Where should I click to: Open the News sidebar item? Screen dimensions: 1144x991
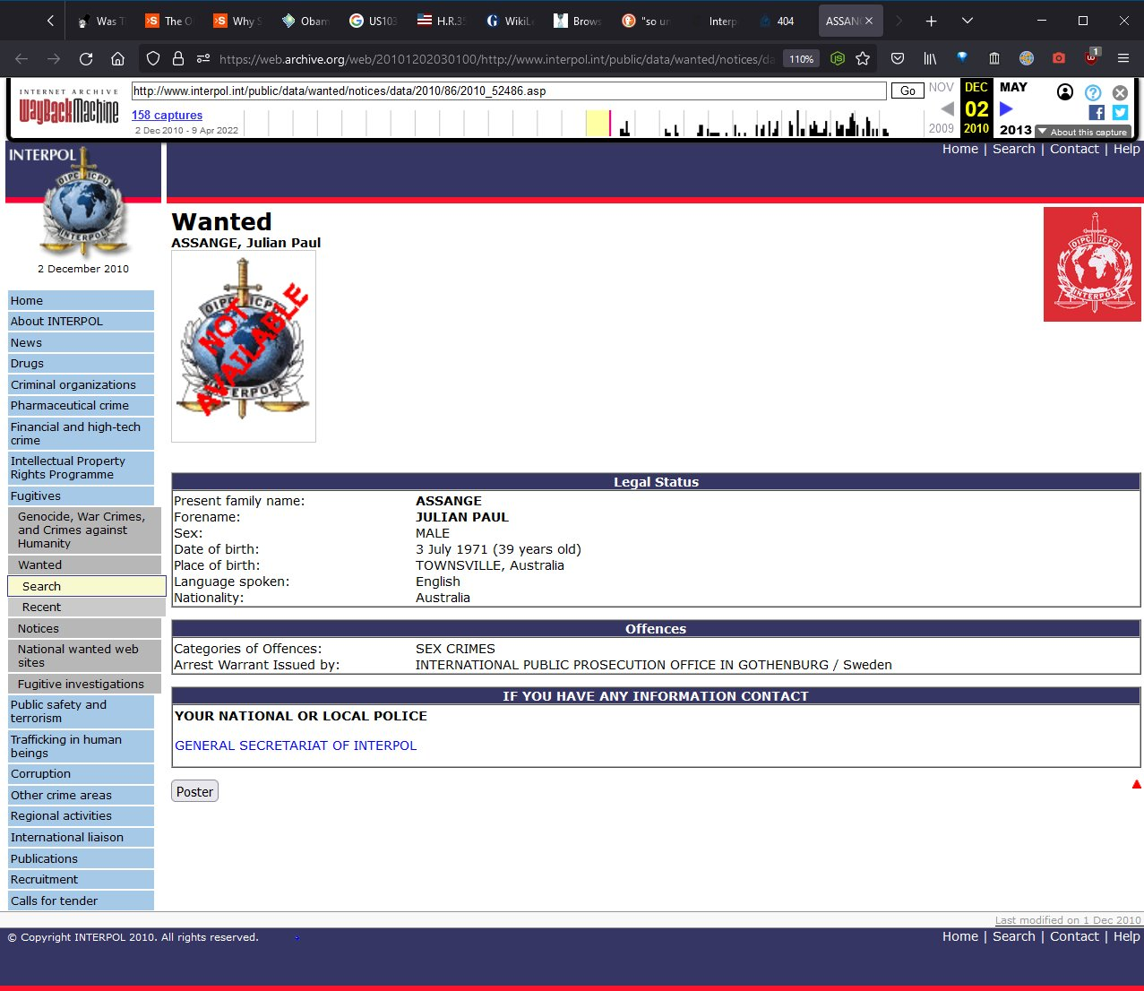pyautogui.click(x=81, y=343)
